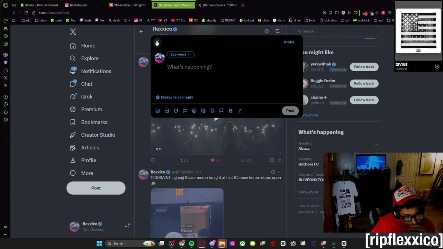Open Grok enhance icon in composer toolbar

pyautogui.click(x=176, y=111)
